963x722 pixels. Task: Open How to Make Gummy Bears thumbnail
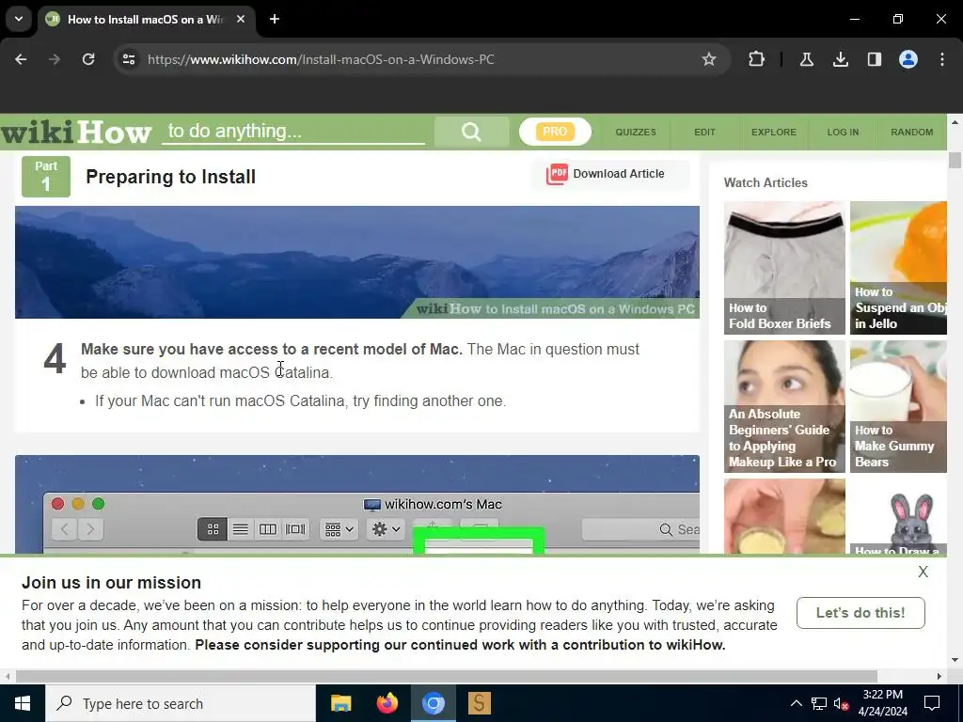coord(898,406)
